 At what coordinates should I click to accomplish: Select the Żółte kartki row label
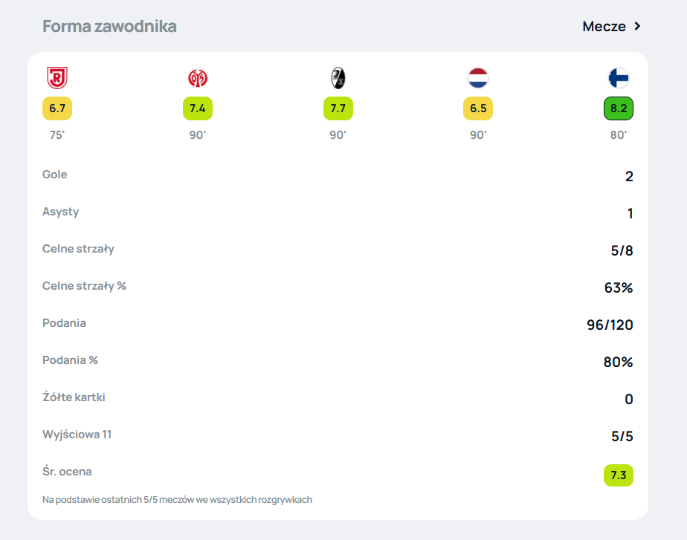click(74, 397)
